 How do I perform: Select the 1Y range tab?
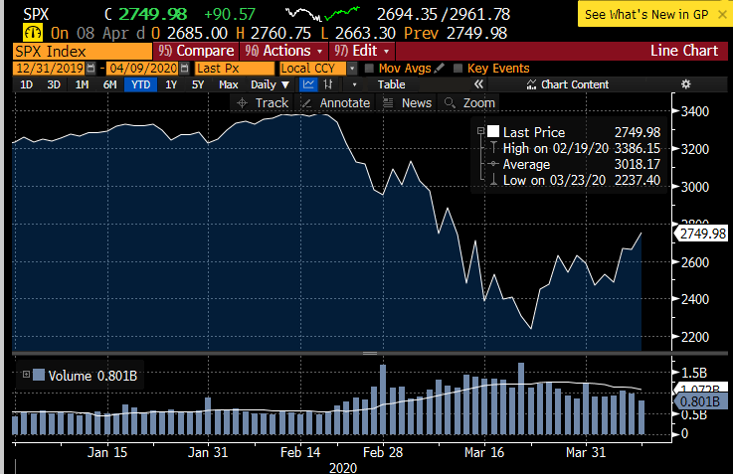coord(171,84)
